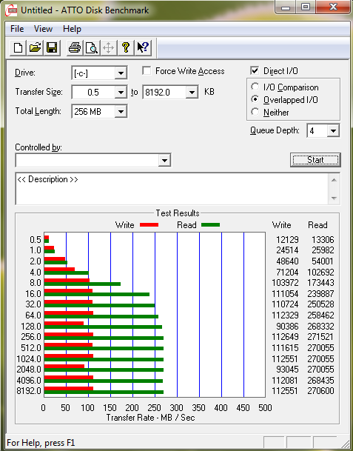Enable Force Write Access checkbox
This screenshot has height=451, width=353.
(x=147, y=71)
